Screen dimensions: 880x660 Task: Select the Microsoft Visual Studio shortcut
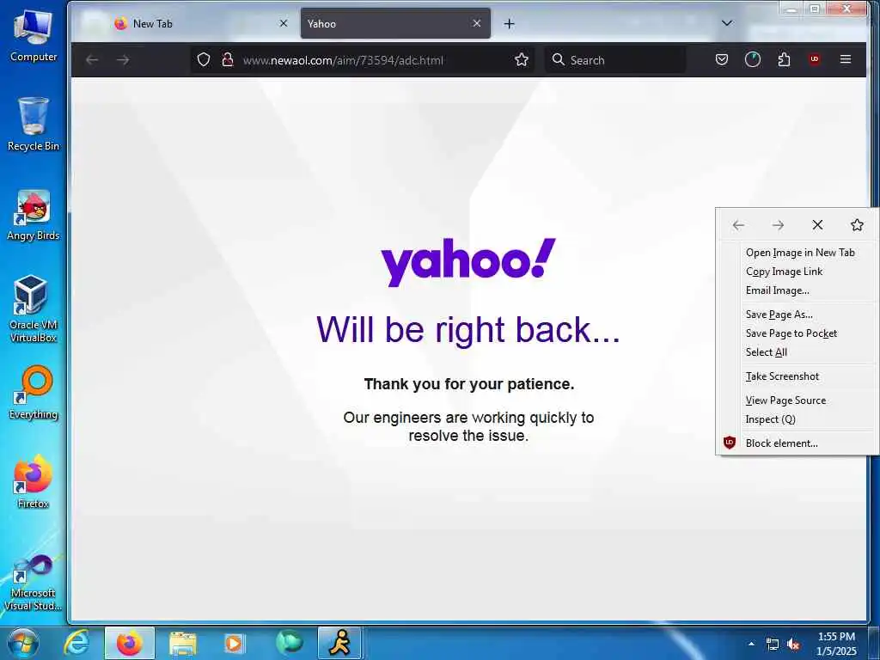(x=34, y=582)
